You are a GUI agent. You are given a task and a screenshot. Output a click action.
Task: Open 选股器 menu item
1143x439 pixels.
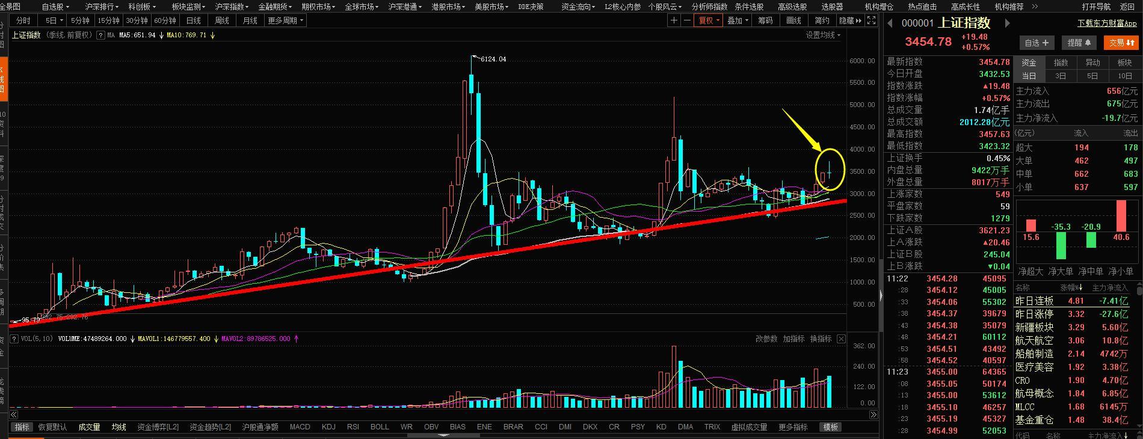click(832, 7)
